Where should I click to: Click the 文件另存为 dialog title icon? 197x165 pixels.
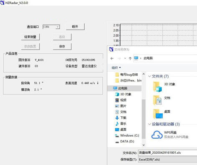(111, 49)
